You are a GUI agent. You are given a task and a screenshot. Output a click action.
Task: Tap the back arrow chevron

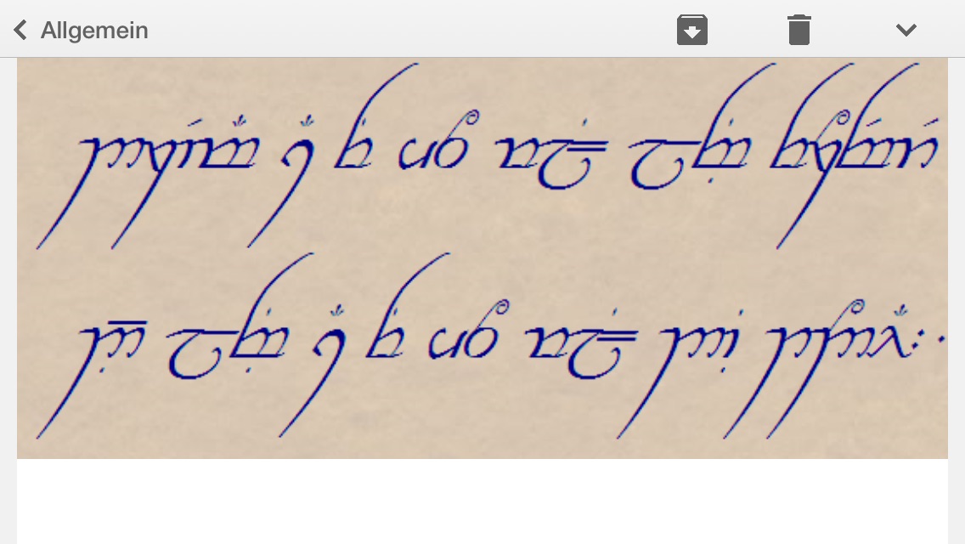pyautogui.click(x=20, y=30)
